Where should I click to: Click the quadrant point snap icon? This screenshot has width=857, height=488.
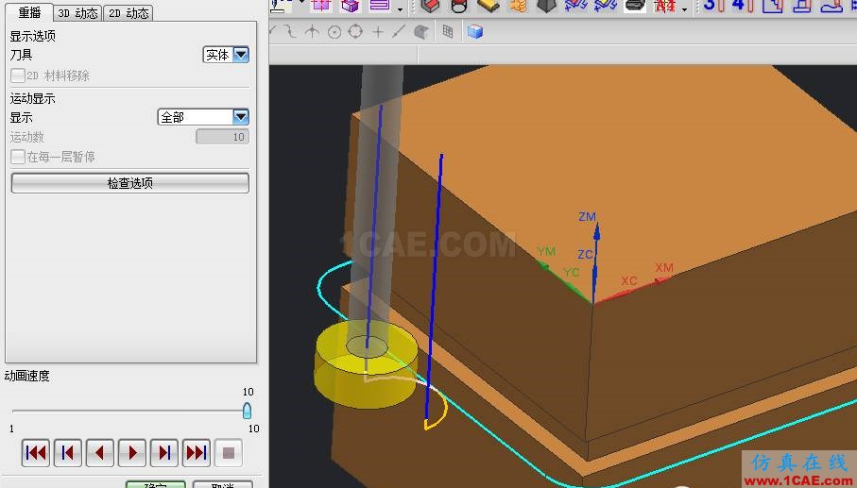(355, 32)
